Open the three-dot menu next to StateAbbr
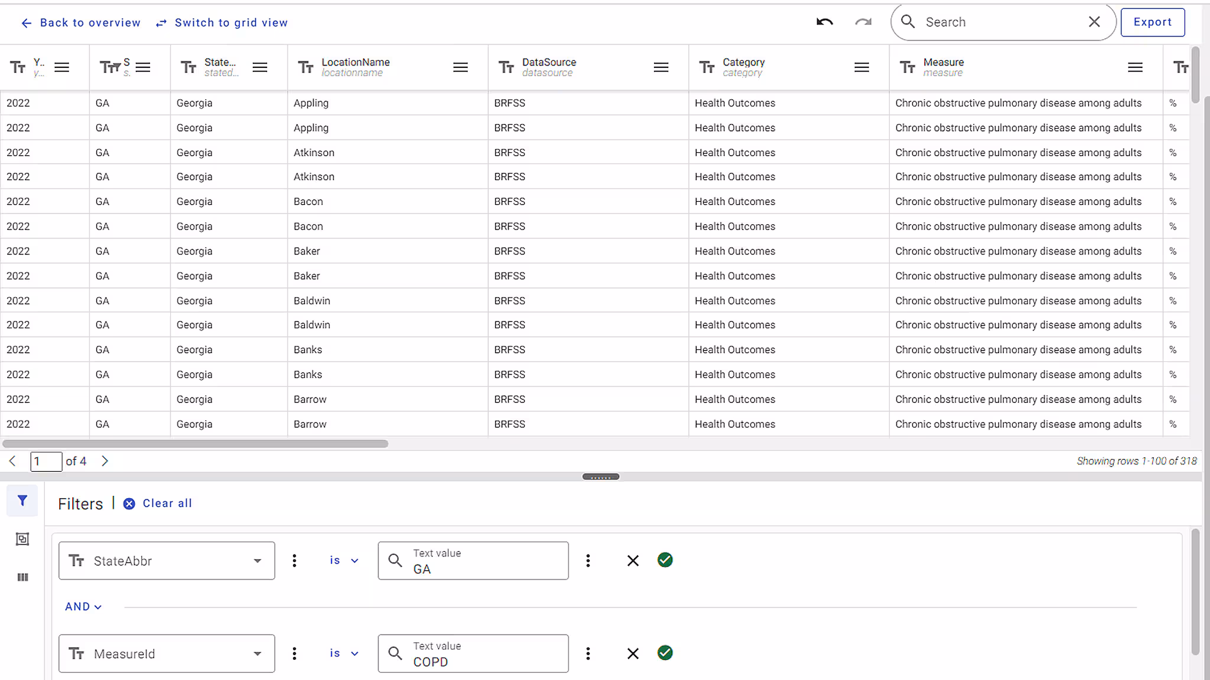Image resolution: width=1210 pixels, height=680 pixels. (x=294, y=560)
